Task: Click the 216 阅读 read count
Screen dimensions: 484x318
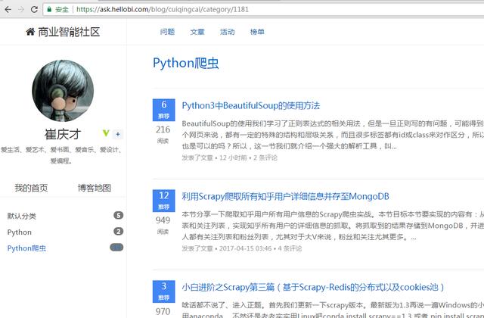Action: point(163,134)
